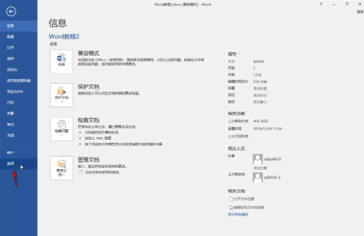Click the Show All Properties (显示所有属性) link
The image size is (364, 236).
[238, 214]
